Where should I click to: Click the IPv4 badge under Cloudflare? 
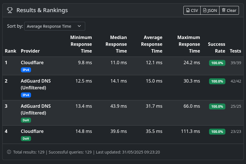(26, 70)
